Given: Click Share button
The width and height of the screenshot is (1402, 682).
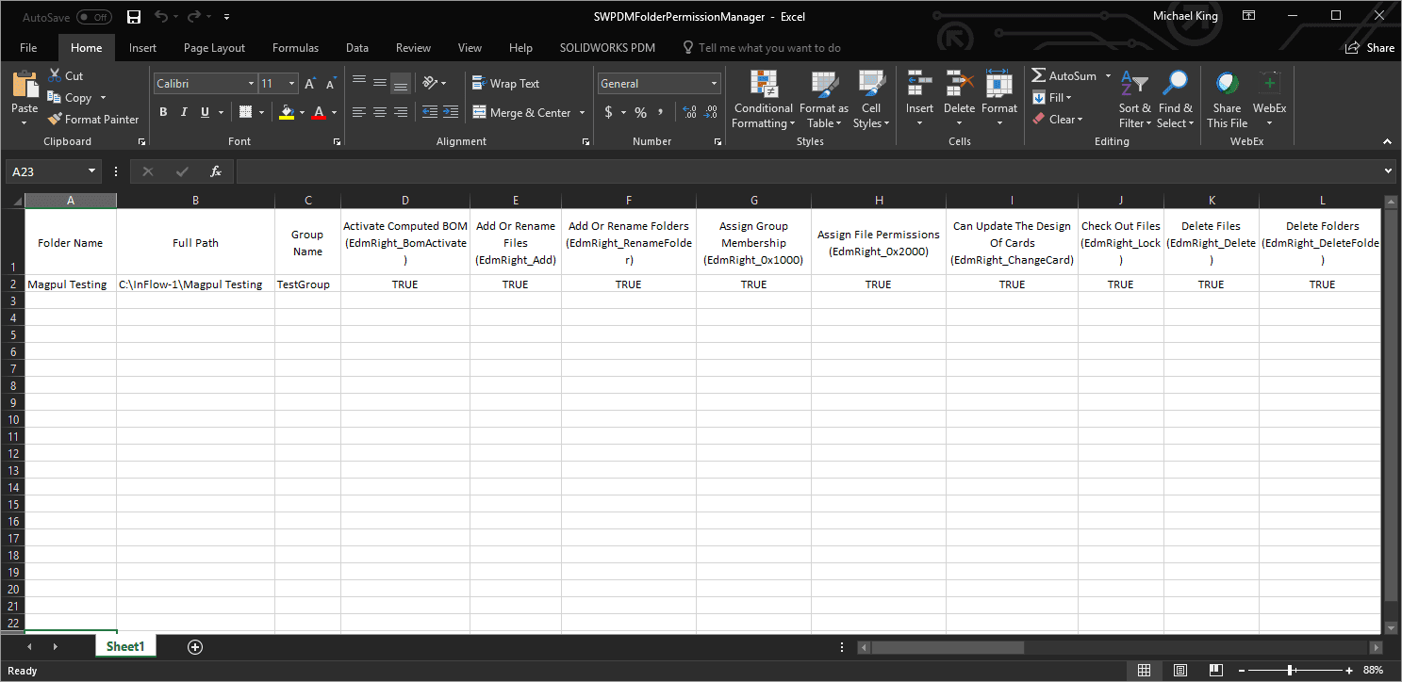Looking at the screenshot, I should pyautogui.click(x=1370, y=48).
